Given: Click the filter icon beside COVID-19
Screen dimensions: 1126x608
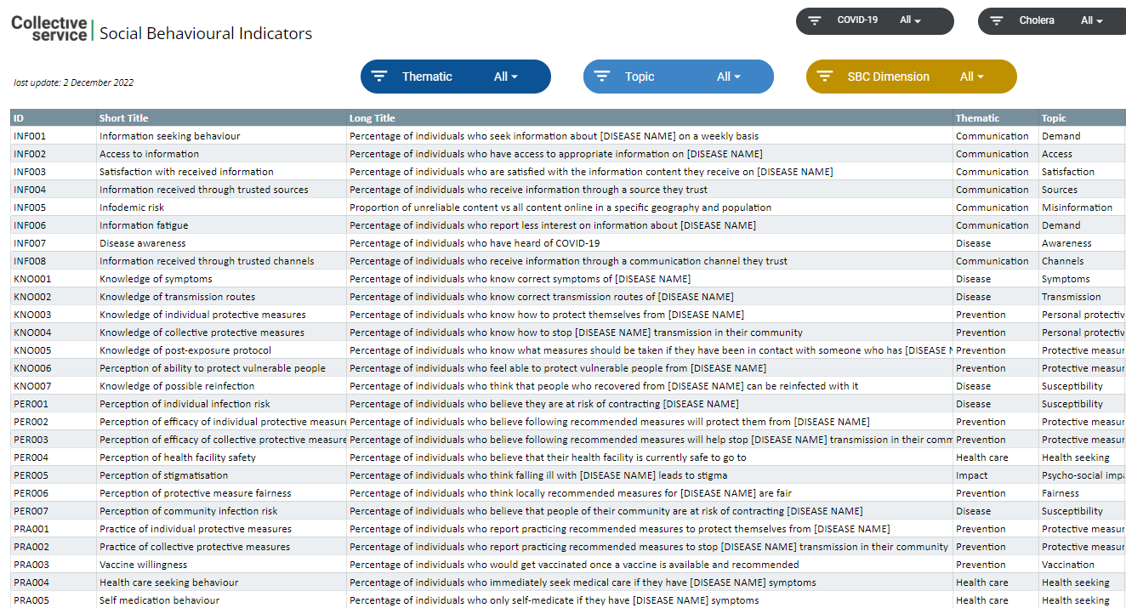Looking at the screenshot, I should coord(815,20).
